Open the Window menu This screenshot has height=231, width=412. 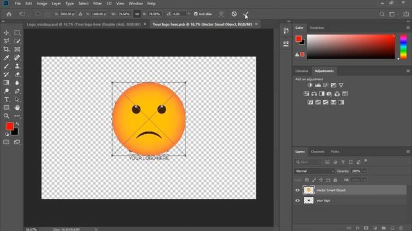pos(136,3)
